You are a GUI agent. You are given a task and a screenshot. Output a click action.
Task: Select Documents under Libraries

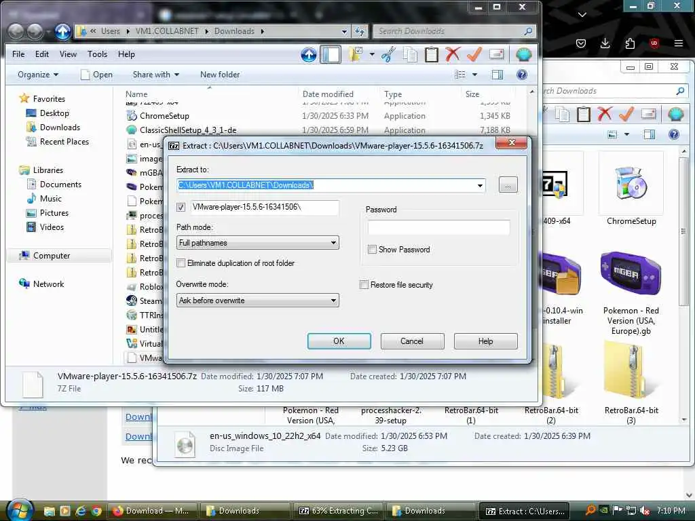[60, 185]
